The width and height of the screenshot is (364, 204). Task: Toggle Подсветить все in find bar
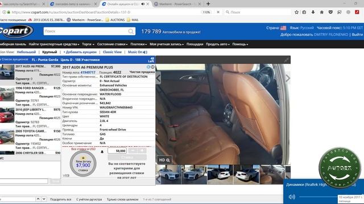(61, 199)
